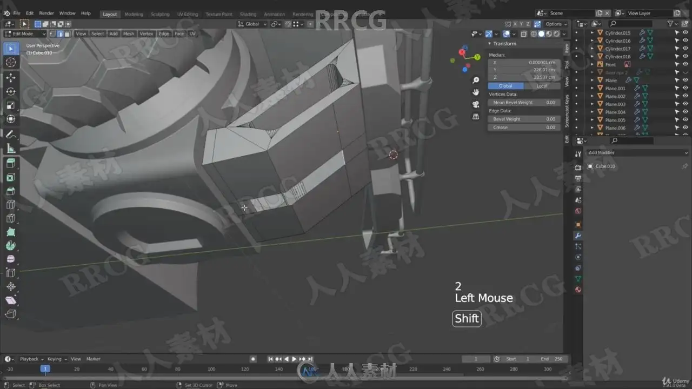This screenshot has height=389, width=692.
Task: Open the Edit Mode dropdown
Action: 25,33
